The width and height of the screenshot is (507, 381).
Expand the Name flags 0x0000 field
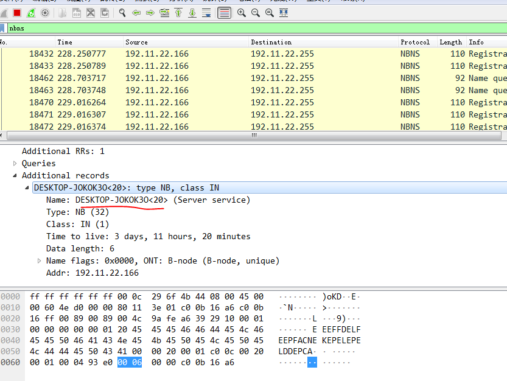40,260
